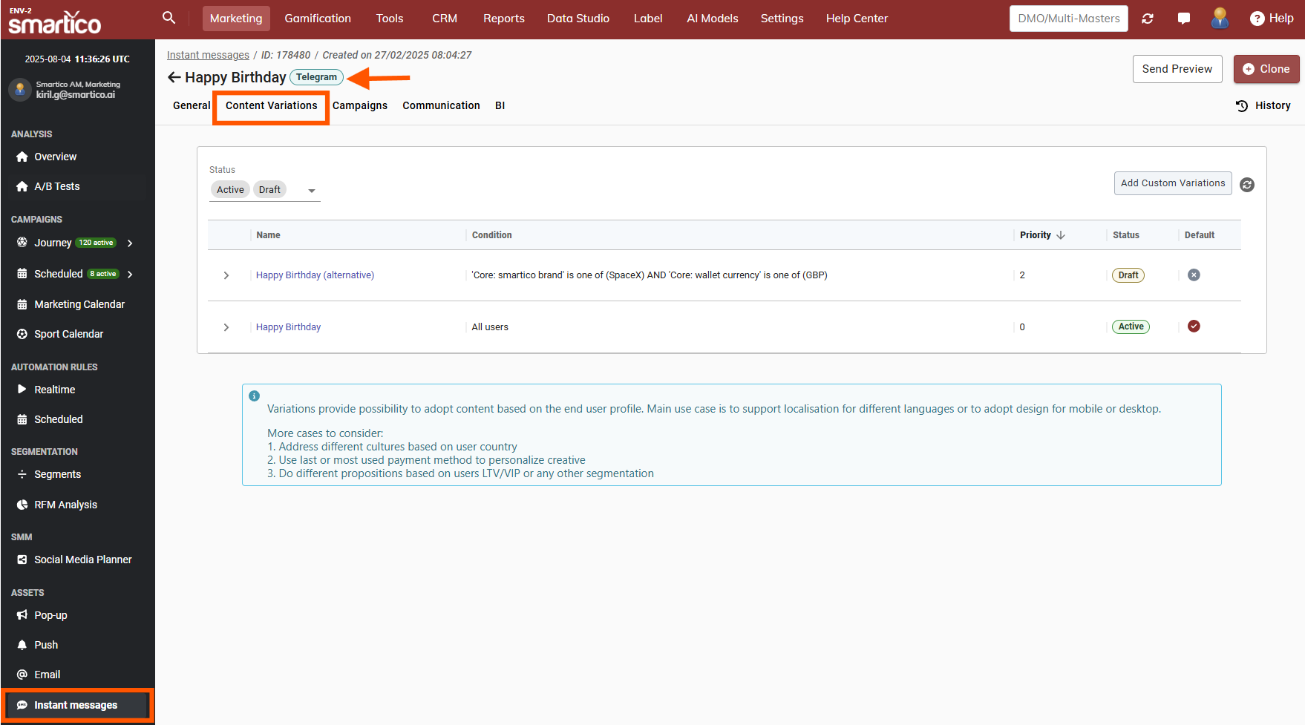Open the Instant messages breadcrumb link

click(208, 55)
